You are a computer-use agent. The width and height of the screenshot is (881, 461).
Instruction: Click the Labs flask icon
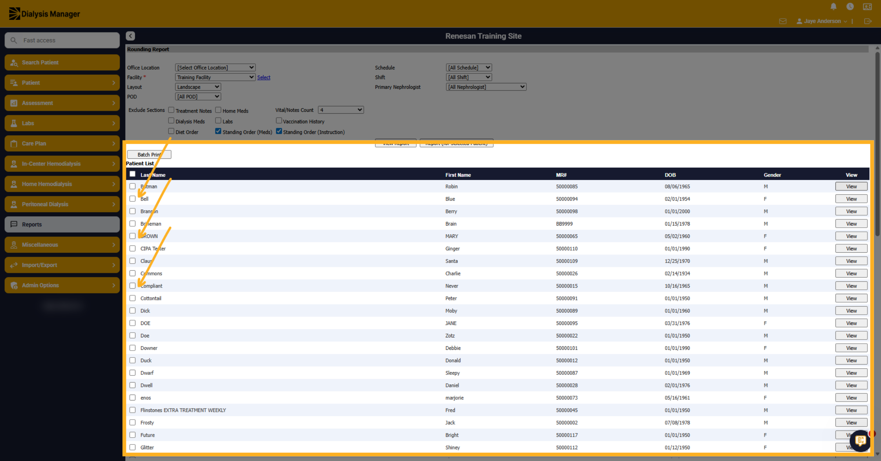click(x=14, y=123)
